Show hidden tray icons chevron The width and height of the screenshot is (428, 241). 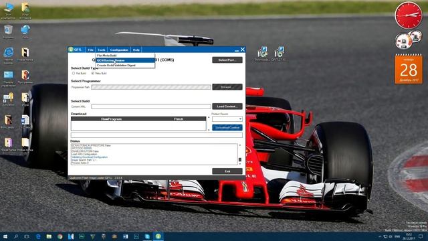(380, 236)
